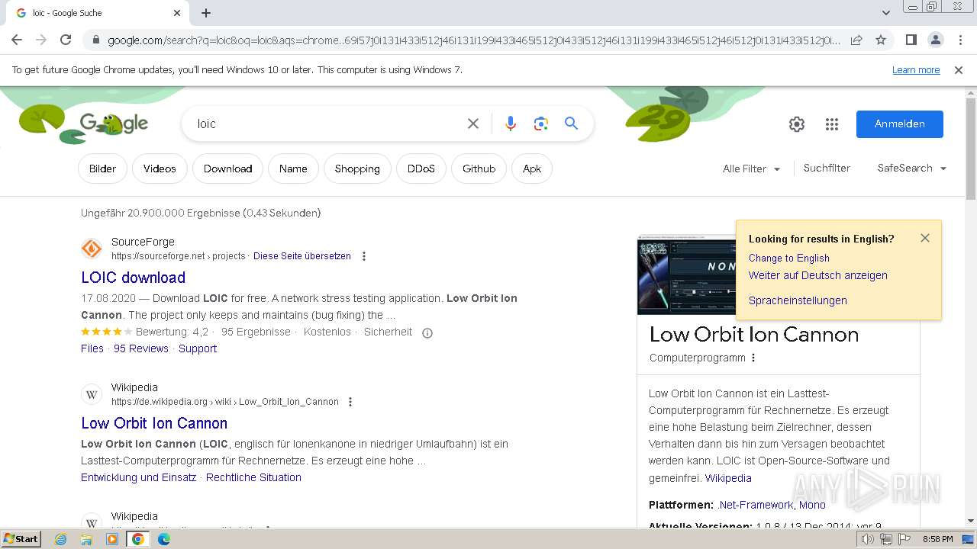Open the Google apps grid
The height and width of the screenshot is (549, 977).
[832, 124]
